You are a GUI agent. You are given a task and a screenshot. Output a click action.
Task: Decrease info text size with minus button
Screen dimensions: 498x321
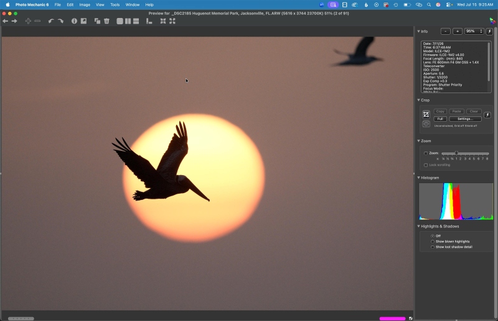(445, 31)
